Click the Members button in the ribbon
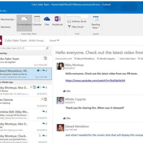143x143 pixels. [x=6, y=27]
